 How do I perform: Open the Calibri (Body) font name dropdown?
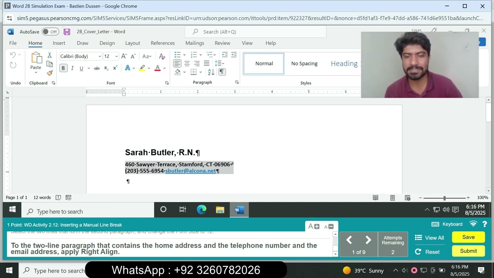[100, 56]
